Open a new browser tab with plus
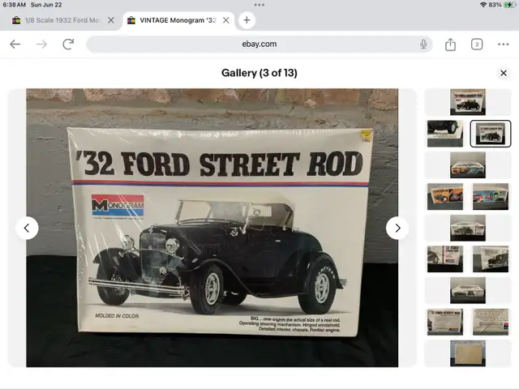The width and height of the screenshot is (519, 389). click(247, 20)
